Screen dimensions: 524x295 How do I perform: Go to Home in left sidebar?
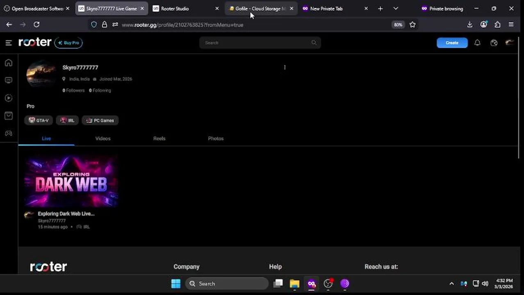coord(9,63)
